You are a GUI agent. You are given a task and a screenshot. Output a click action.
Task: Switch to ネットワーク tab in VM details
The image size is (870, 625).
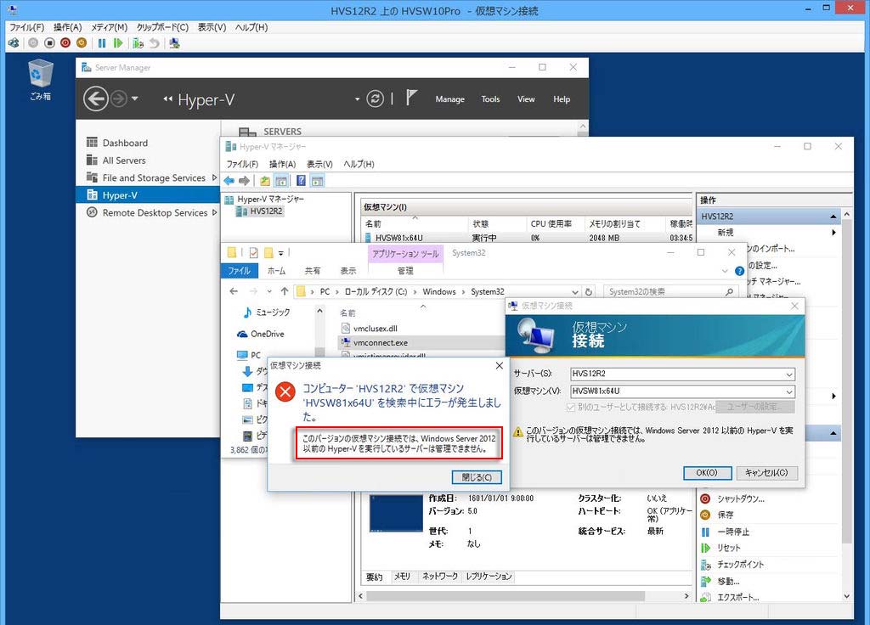439,577
